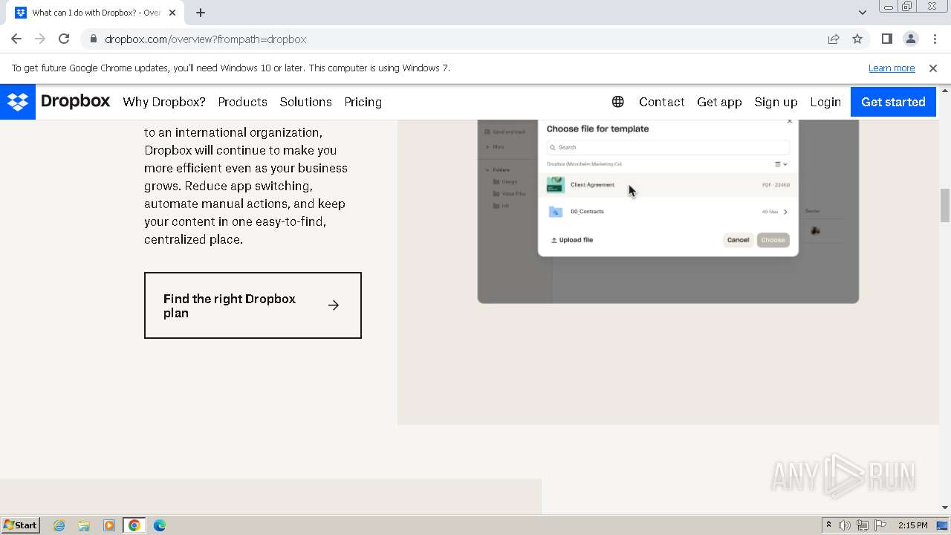Open the Action Center flag icon
This screenshot has height=535, width=951.
pyautogui.click(x=879, y=525)
